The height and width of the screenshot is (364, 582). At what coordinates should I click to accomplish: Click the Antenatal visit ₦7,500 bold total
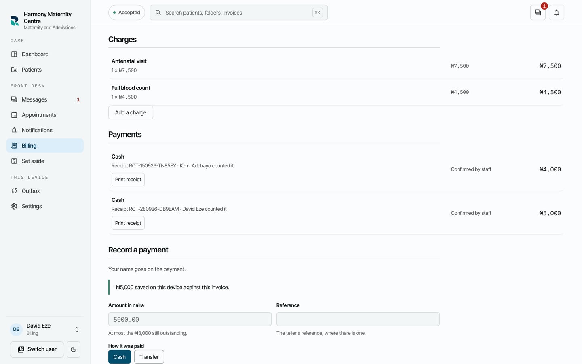point(550,66)
